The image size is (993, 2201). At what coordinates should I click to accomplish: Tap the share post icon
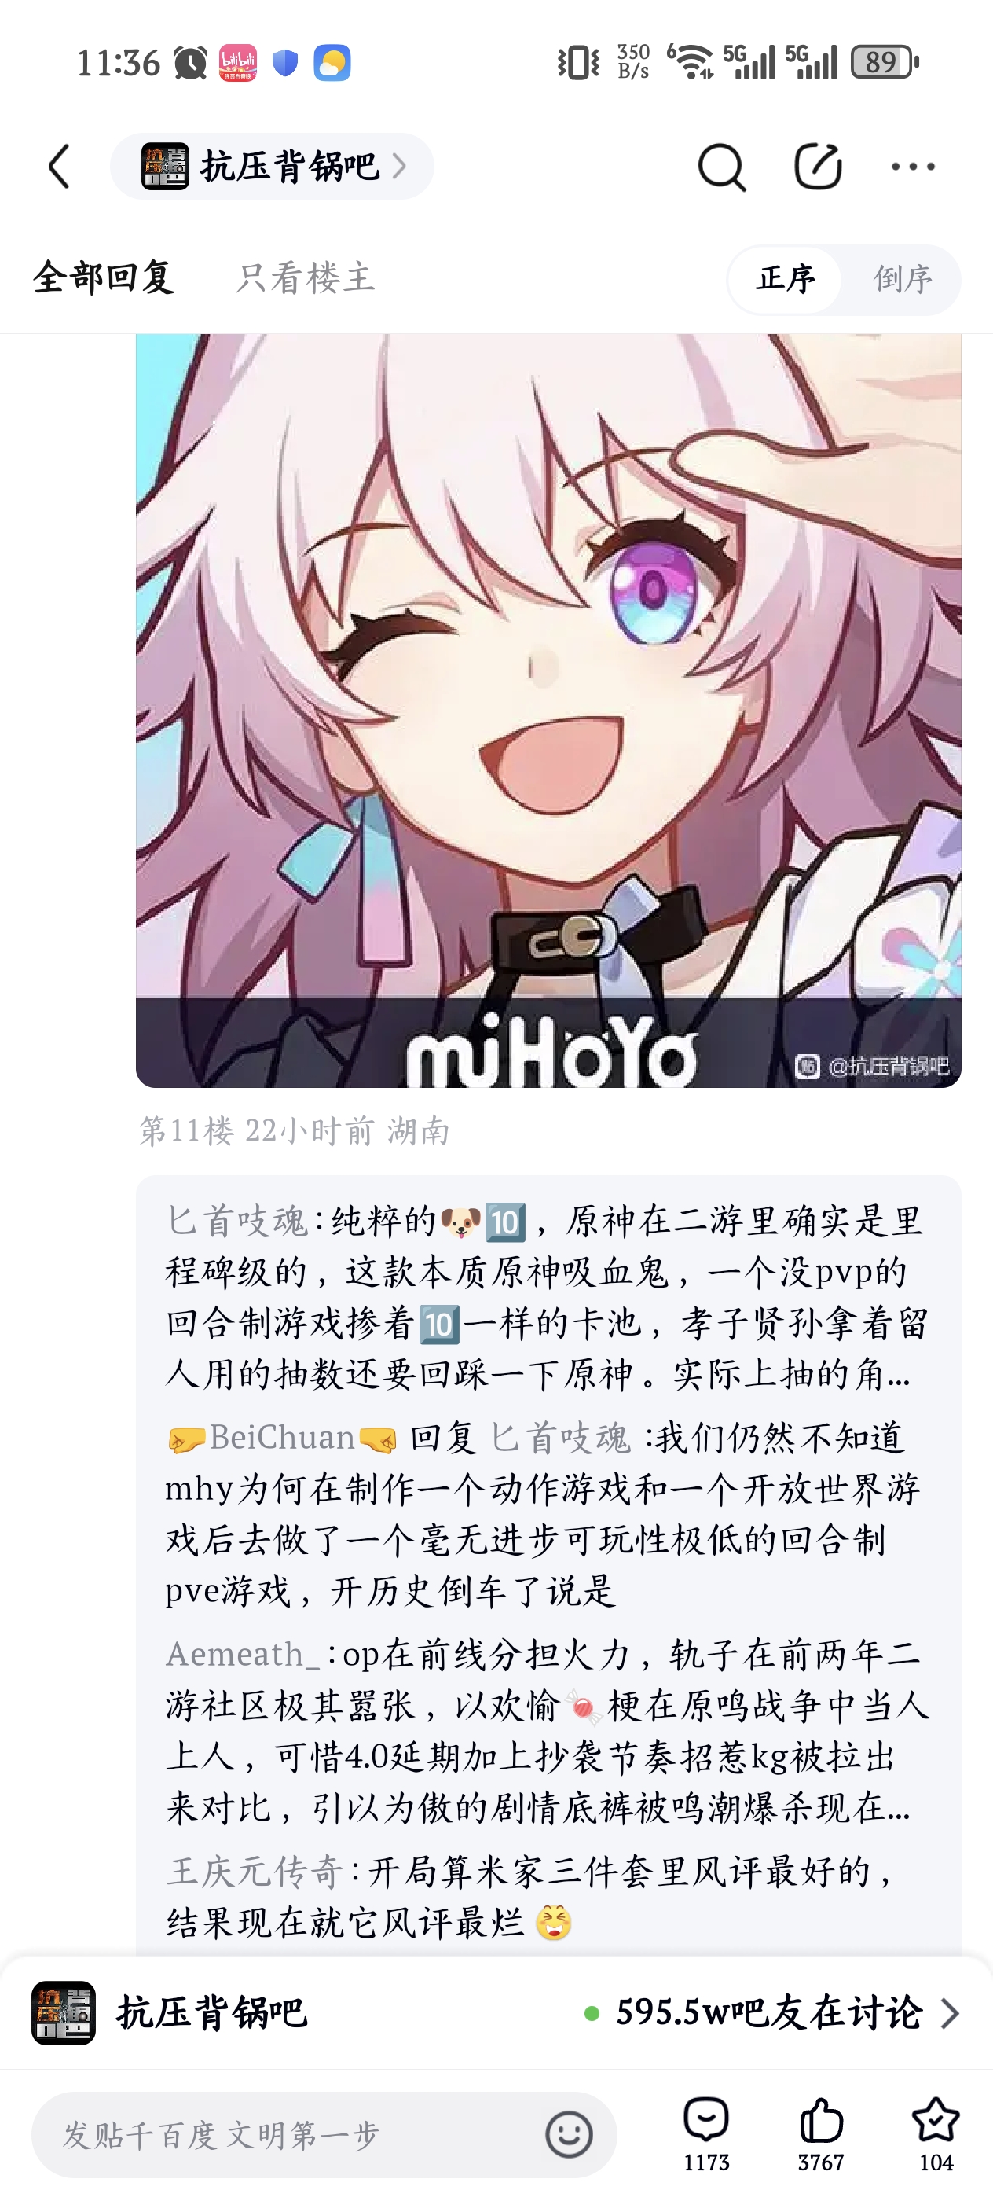pos(818,167)
